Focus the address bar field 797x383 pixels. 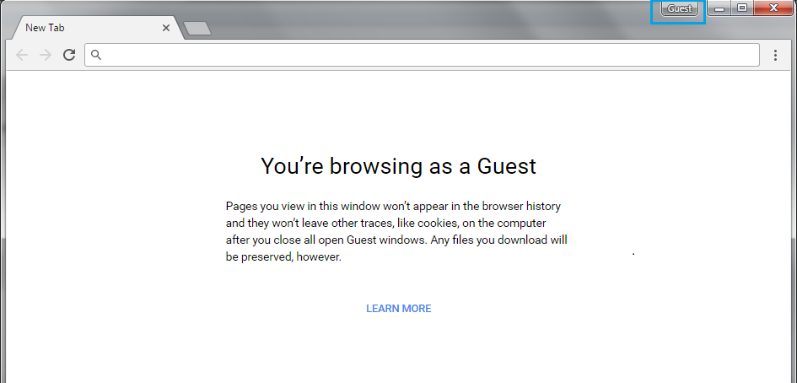422,55
